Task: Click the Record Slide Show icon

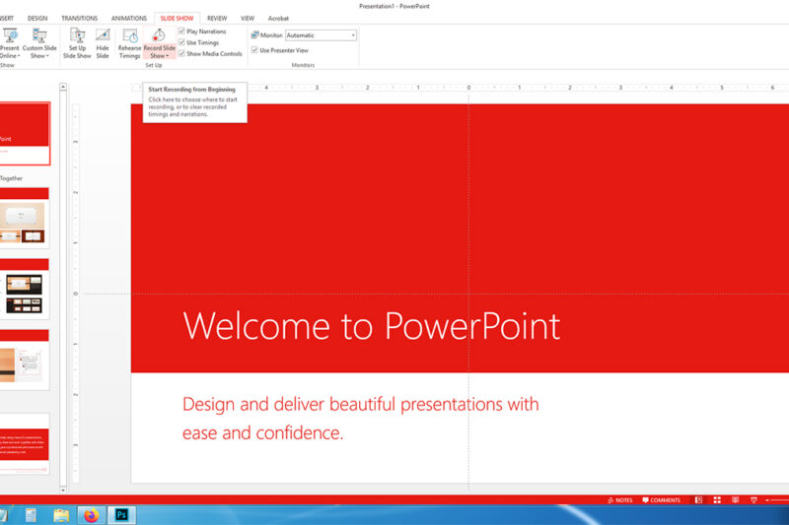Action: click(x=159, y=35)
